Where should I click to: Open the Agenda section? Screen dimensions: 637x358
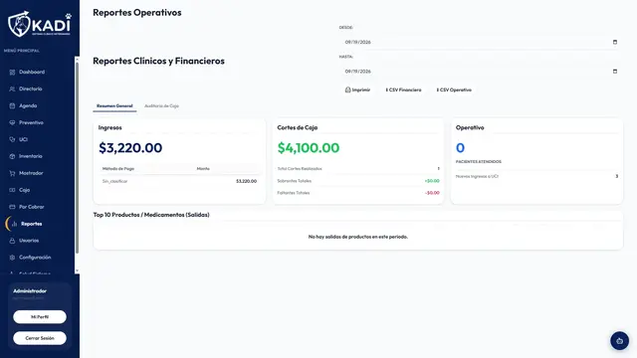28,105
